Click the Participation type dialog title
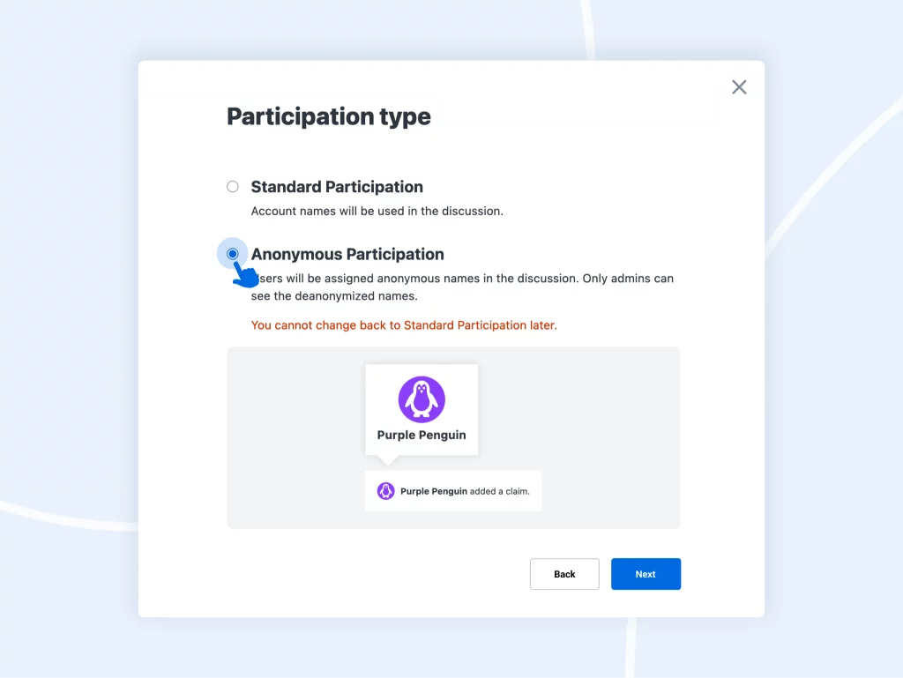 [329, 117]
